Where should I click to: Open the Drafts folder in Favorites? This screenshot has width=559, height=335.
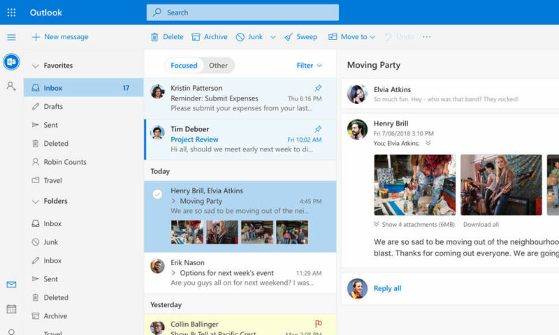click(x=83, y=107)
